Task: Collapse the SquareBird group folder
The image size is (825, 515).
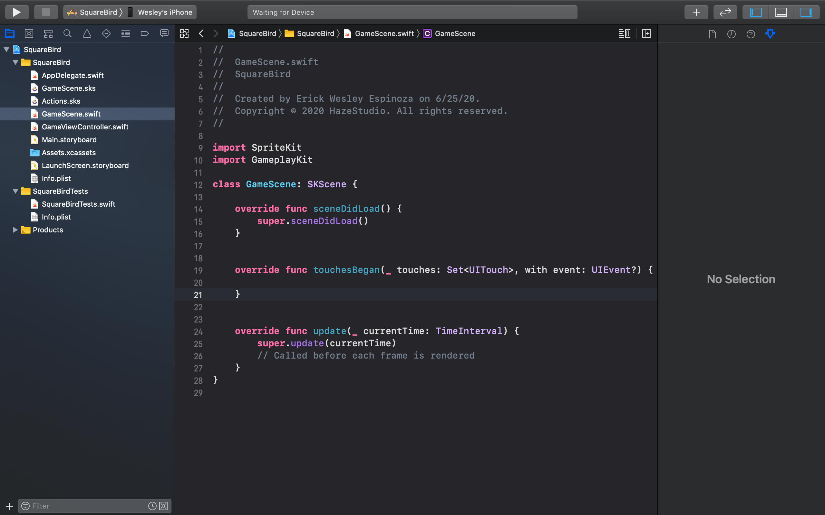Action: (15, 63)
